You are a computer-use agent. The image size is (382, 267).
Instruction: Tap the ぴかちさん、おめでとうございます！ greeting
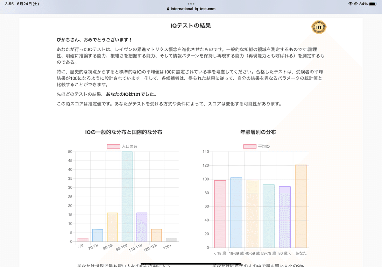94,40
